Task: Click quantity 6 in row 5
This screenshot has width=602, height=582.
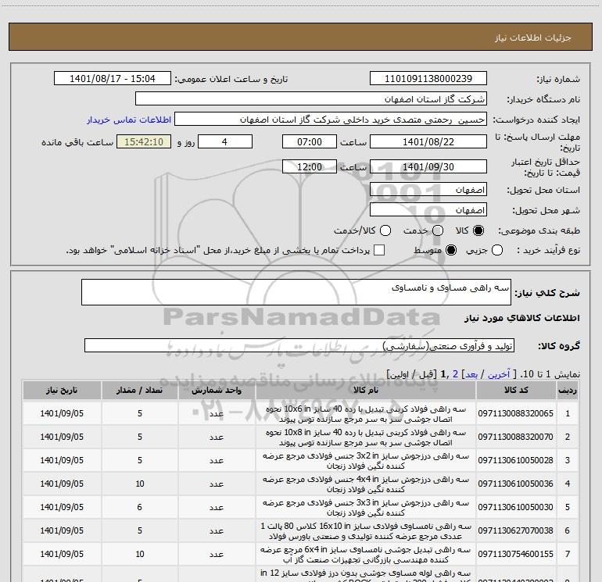Action: coord(140,507)
